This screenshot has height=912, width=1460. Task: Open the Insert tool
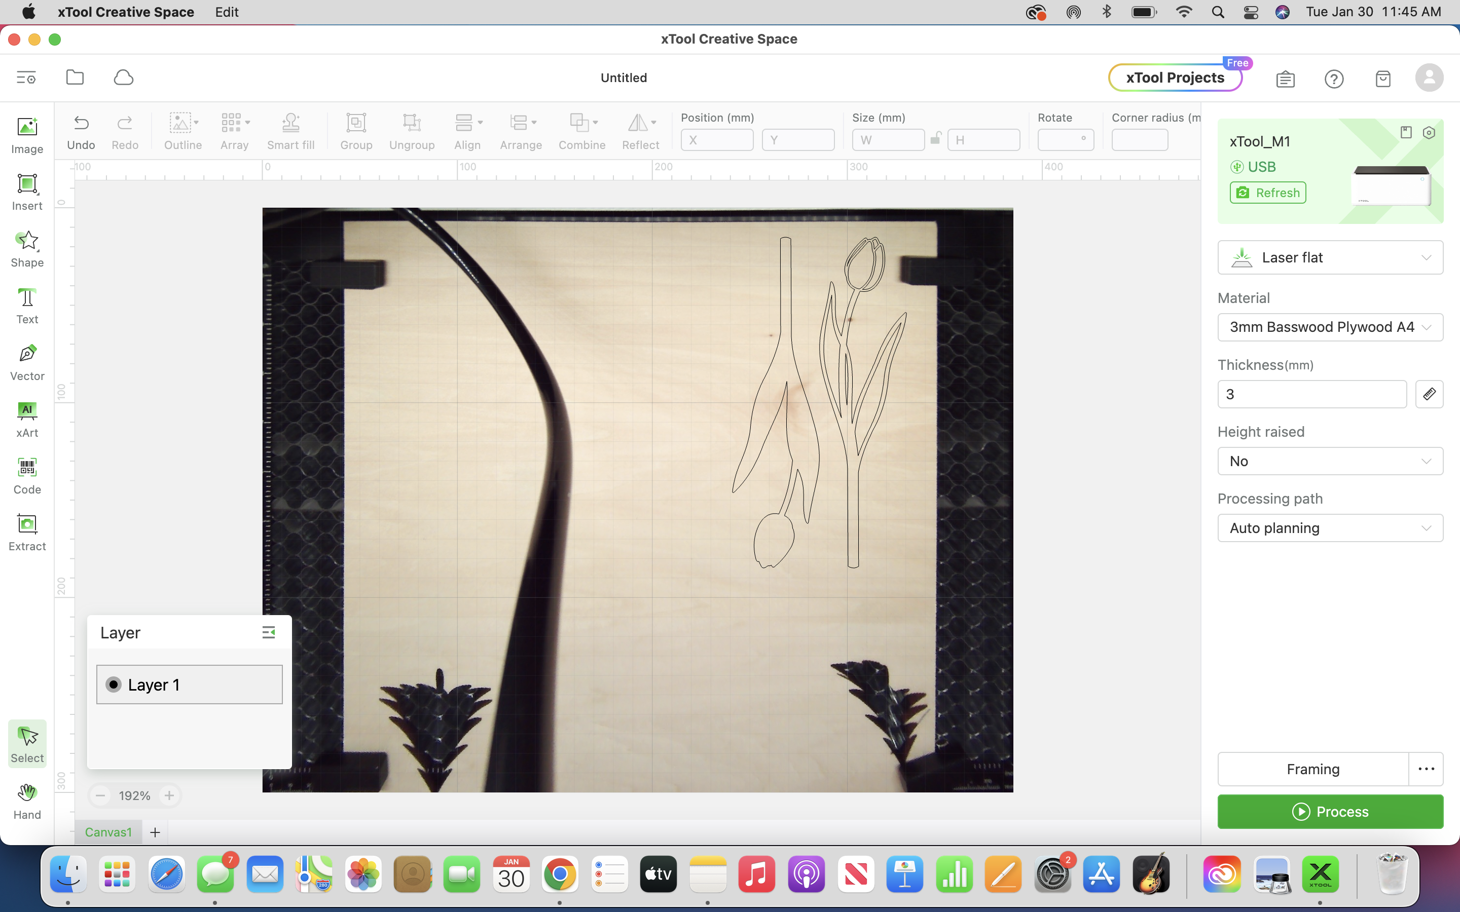[x=27, y=193]
